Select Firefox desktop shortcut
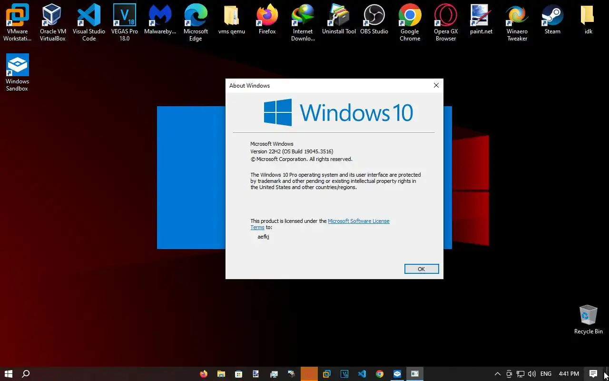Screen dimensions: 609x381 click(x=267, y=20)
